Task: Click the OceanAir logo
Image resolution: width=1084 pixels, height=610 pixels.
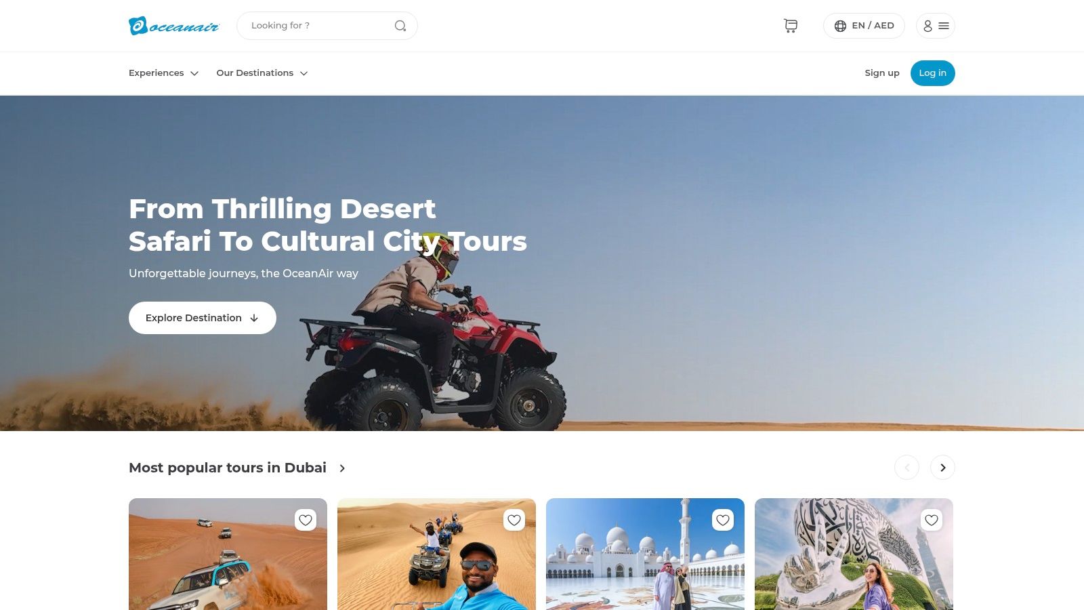Action: pyautogui.click(x=174, y=26)
